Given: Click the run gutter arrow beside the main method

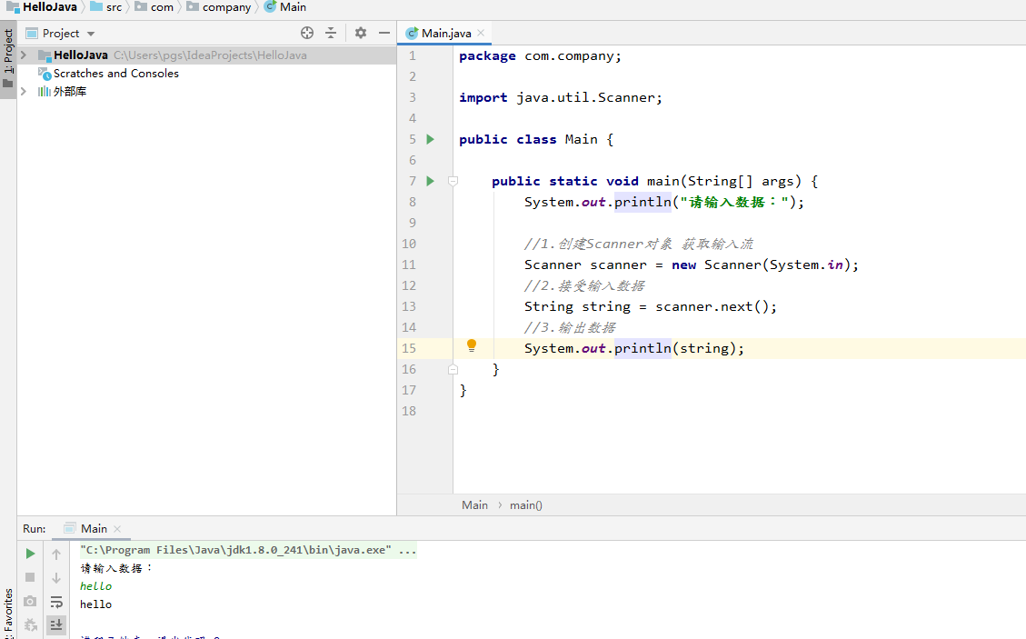Looking at the screenshot, I should (x=431, y=181).
